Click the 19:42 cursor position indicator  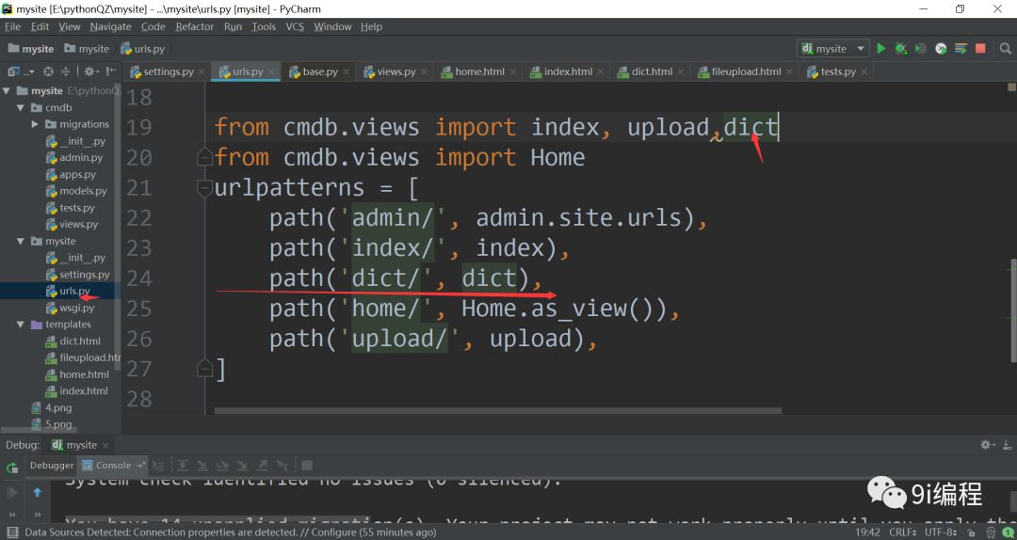tap(866, 532)
